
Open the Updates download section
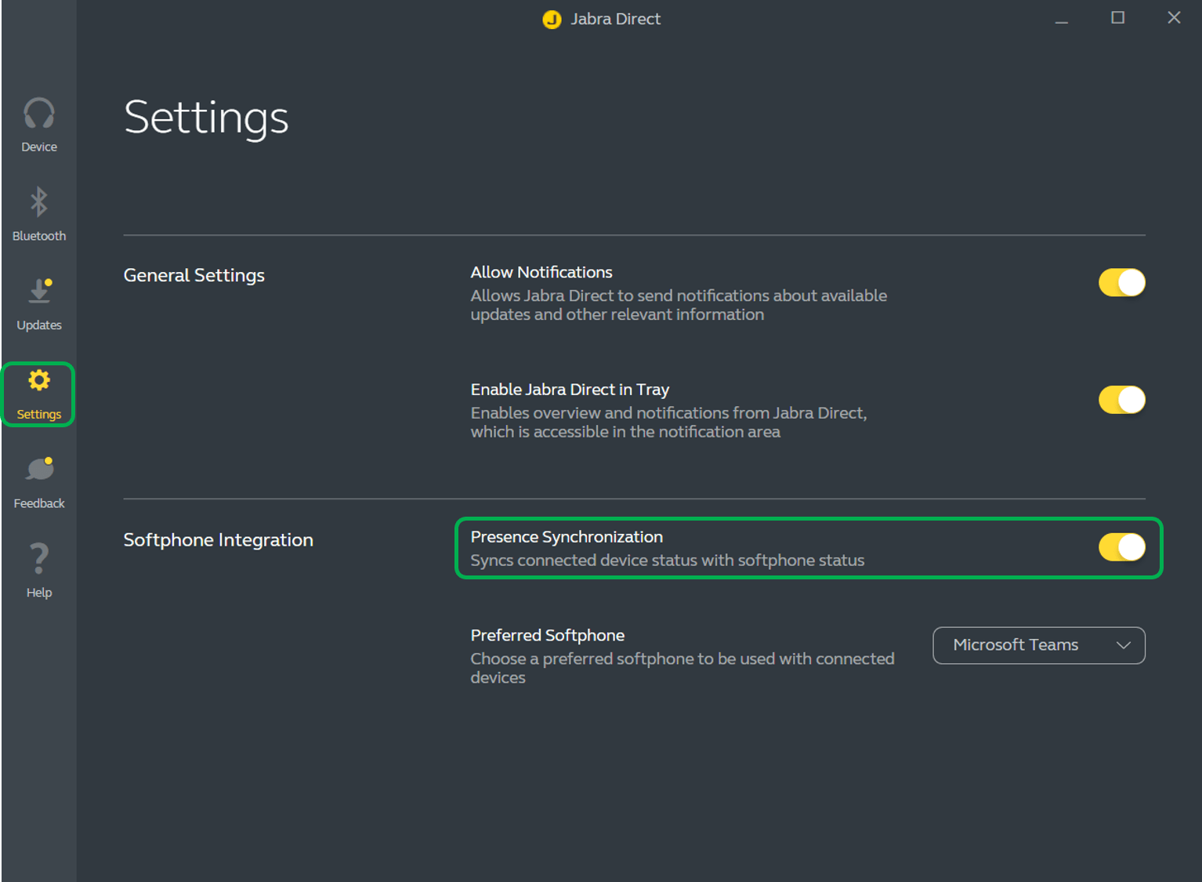pyautogui.click(x=38, y=303)
